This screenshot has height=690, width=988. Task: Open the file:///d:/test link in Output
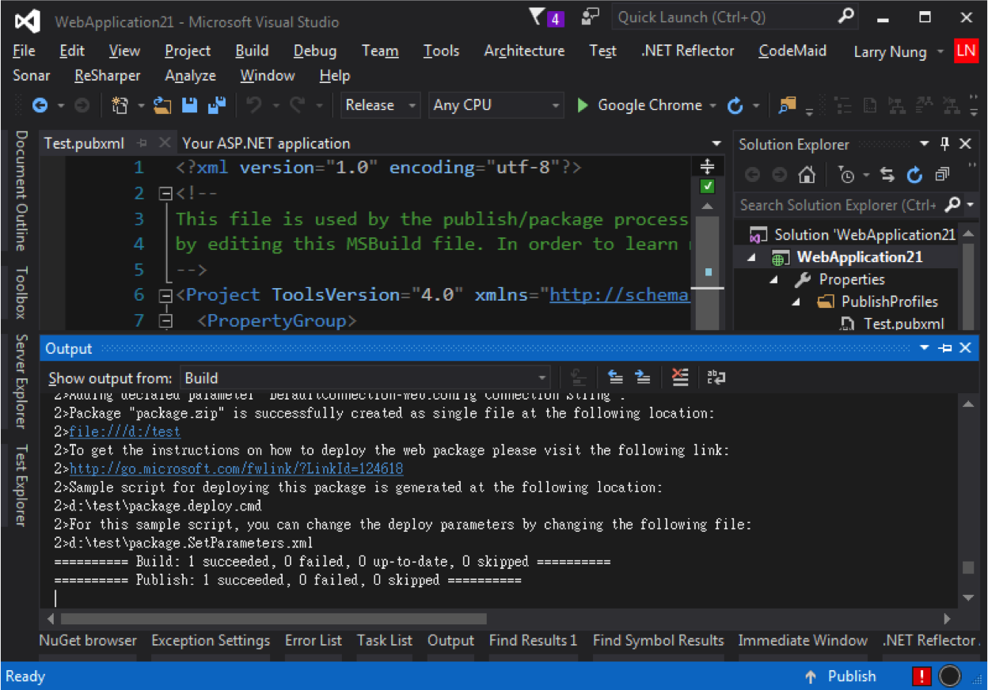click(124, 432)
